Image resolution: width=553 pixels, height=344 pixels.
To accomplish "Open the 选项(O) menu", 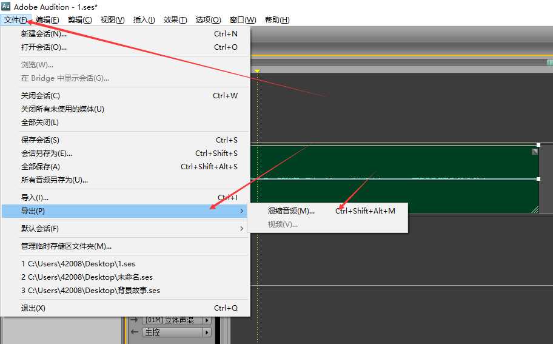I will tap(209, 20).
